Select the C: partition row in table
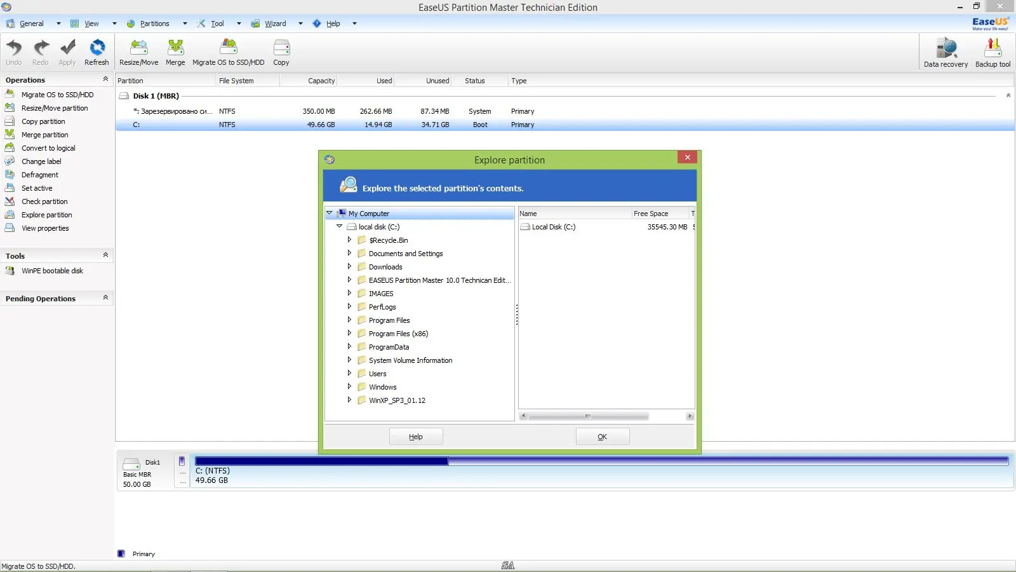The image size is (1016, 572). pos(565,125)
